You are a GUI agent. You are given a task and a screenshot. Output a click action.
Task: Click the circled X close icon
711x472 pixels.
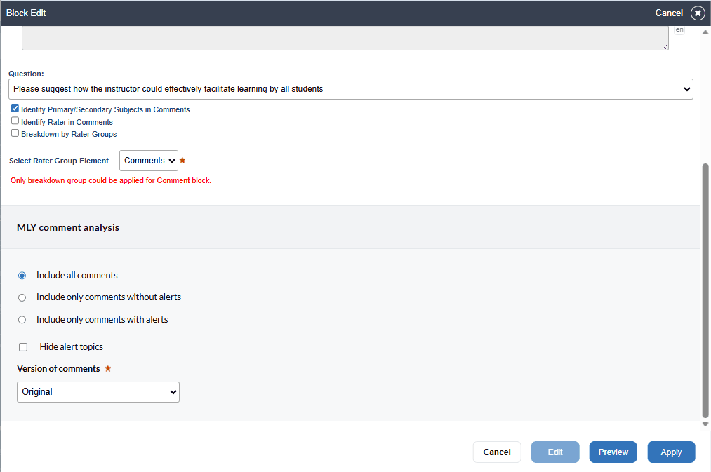[697, 13]
